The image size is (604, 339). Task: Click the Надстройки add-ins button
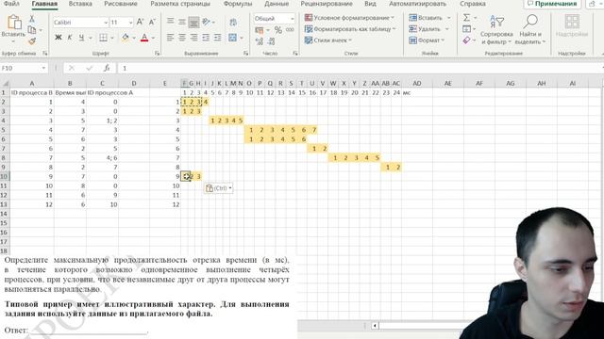click(x=572, y=26)
